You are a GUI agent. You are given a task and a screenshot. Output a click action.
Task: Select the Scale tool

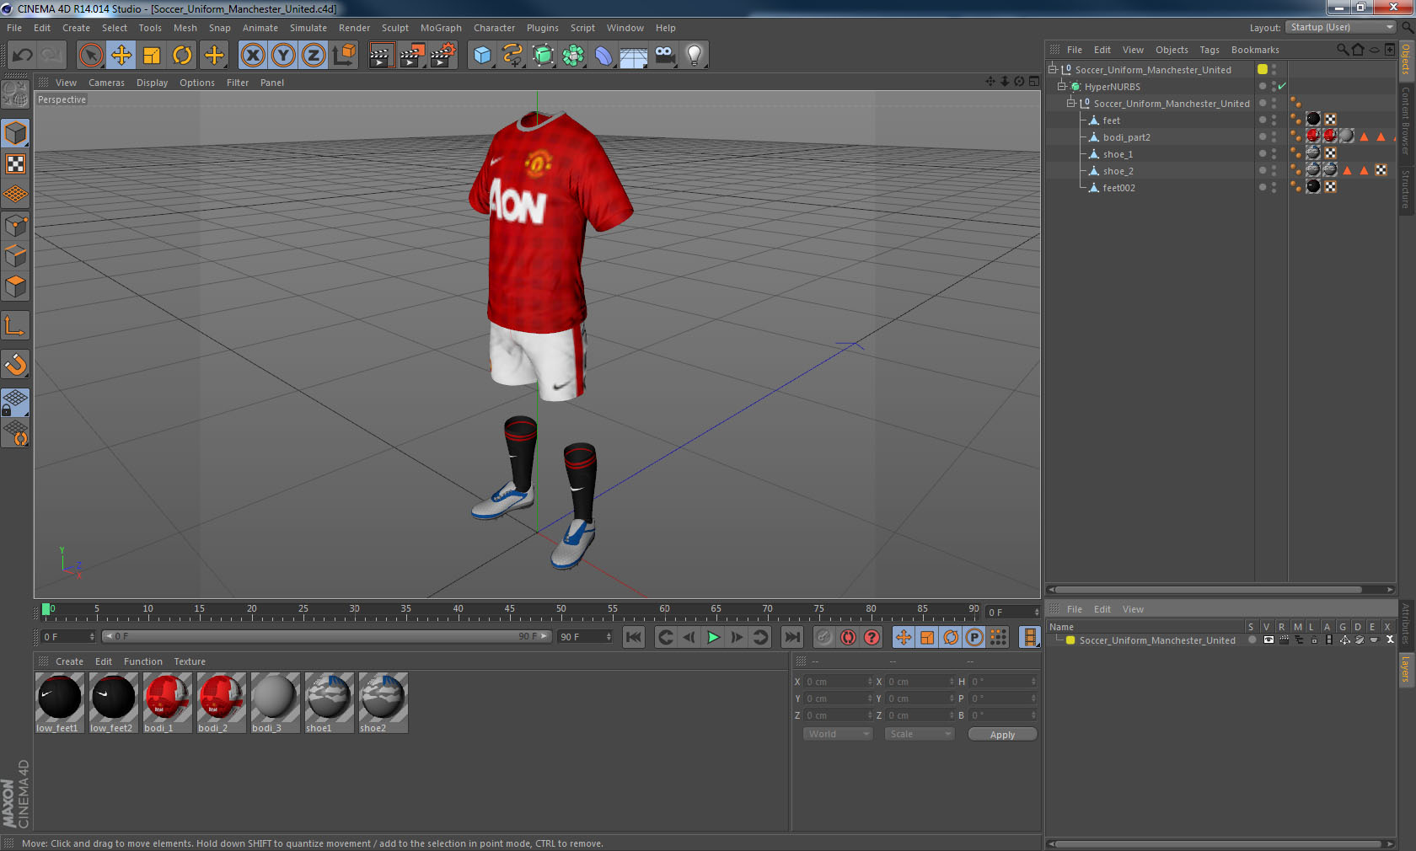152,56
